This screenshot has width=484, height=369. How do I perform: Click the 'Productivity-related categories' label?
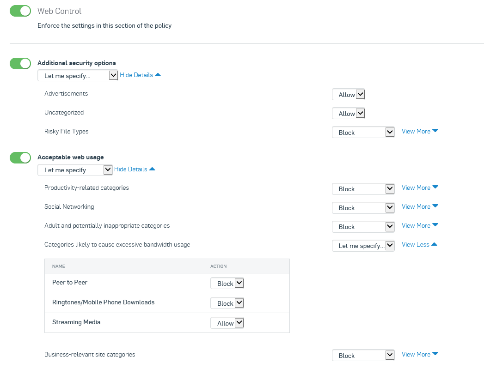(87, 188)
